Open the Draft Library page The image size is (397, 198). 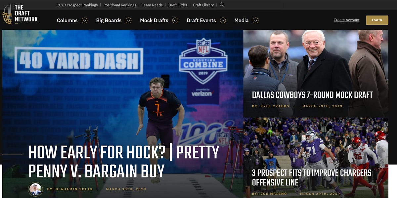pyautogui.click(x=203, y=5)
